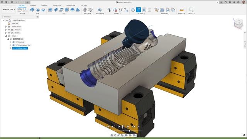The height and width of the screenshot is (139, 247).
Task: Open the data panel grid icon
Action: 2,2
